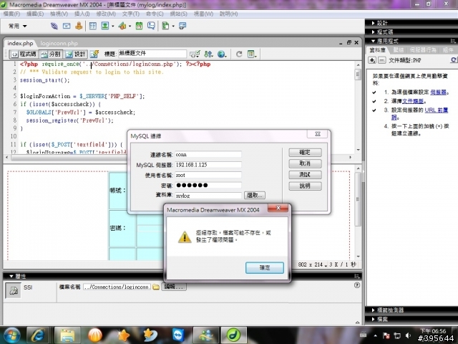Click the 標題 document title field
Screen dimensions: 458x344
152,54
